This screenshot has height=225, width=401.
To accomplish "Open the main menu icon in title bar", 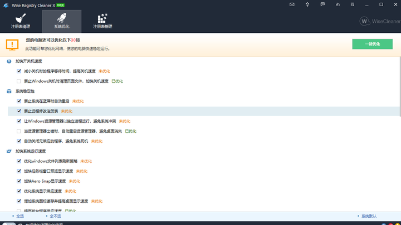I will pyautogui.click(x=353, y=4).
